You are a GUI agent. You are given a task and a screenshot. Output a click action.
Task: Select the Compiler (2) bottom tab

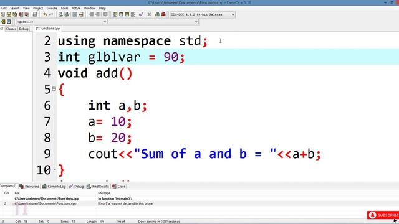pos(8,186)
